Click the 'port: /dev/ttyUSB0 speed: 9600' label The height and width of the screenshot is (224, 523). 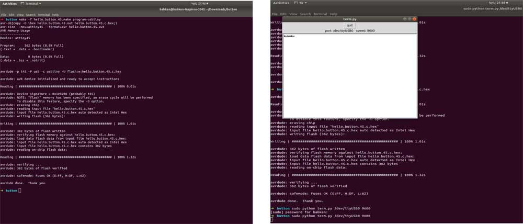349,31
